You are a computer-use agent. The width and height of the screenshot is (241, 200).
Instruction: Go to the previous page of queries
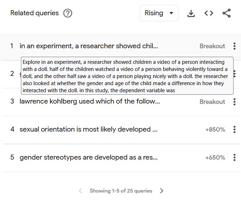pos(80,191)
